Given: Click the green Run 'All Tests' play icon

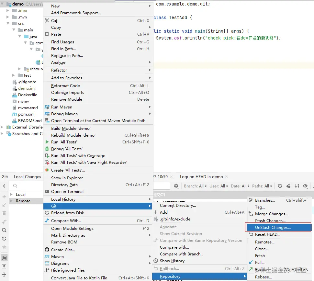Looking at the screenshot, I should point(47,142).
